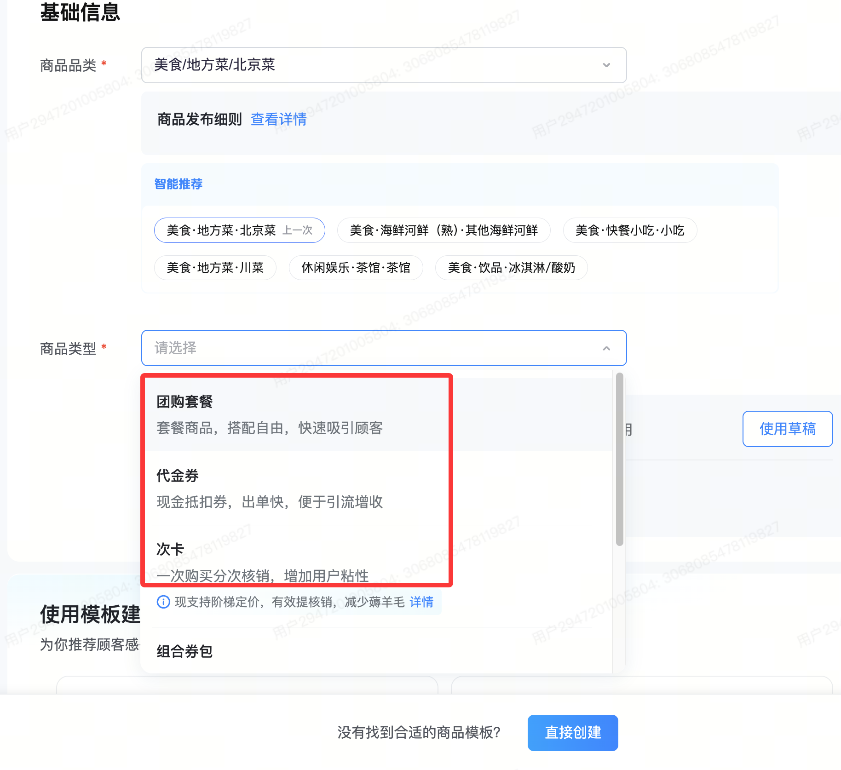Open the 商品品类 dropdown
The height and width of the screenshot is (770, 841).
pos(384,65)
